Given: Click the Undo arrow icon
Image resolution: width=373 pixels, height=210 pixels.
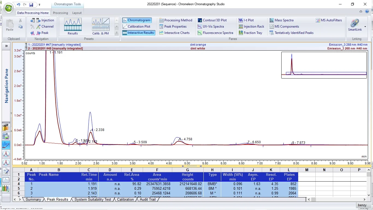Looking at the screenshot, I should click(19, 5).
